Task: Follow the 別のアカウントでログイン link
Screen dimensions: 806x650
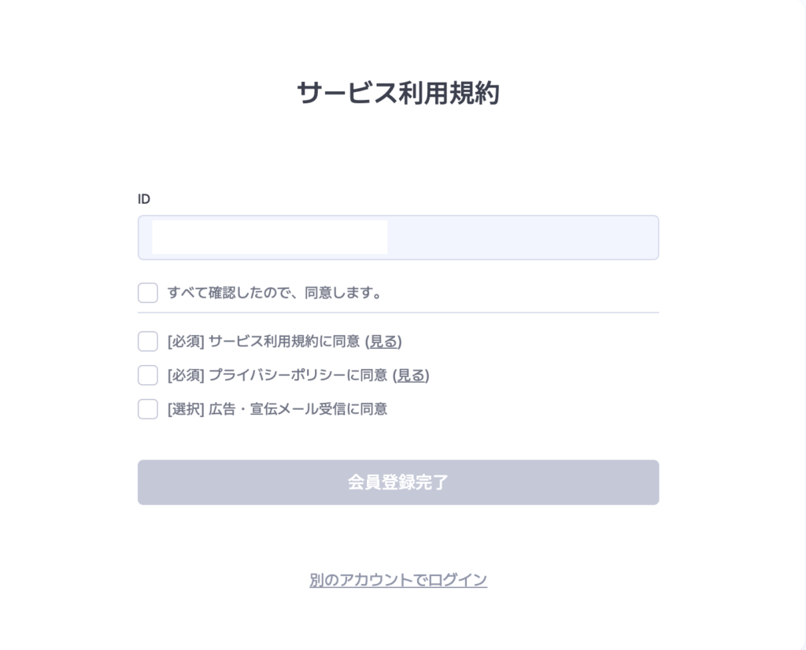Action: 397,580
